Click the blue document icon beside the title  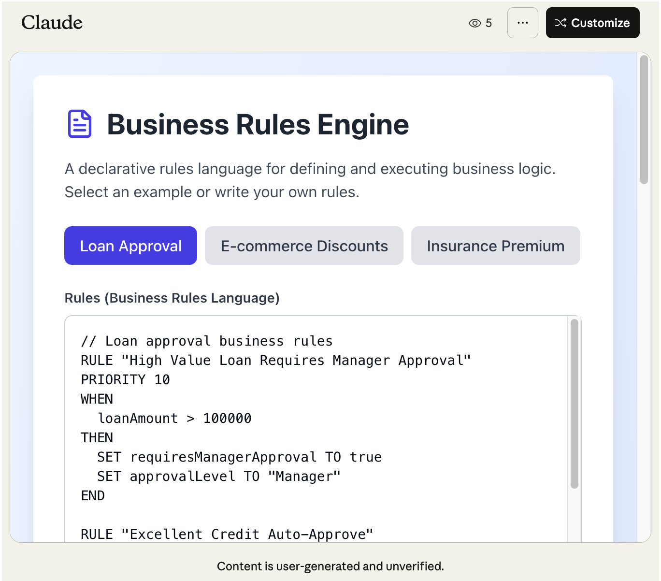(80, 124)
